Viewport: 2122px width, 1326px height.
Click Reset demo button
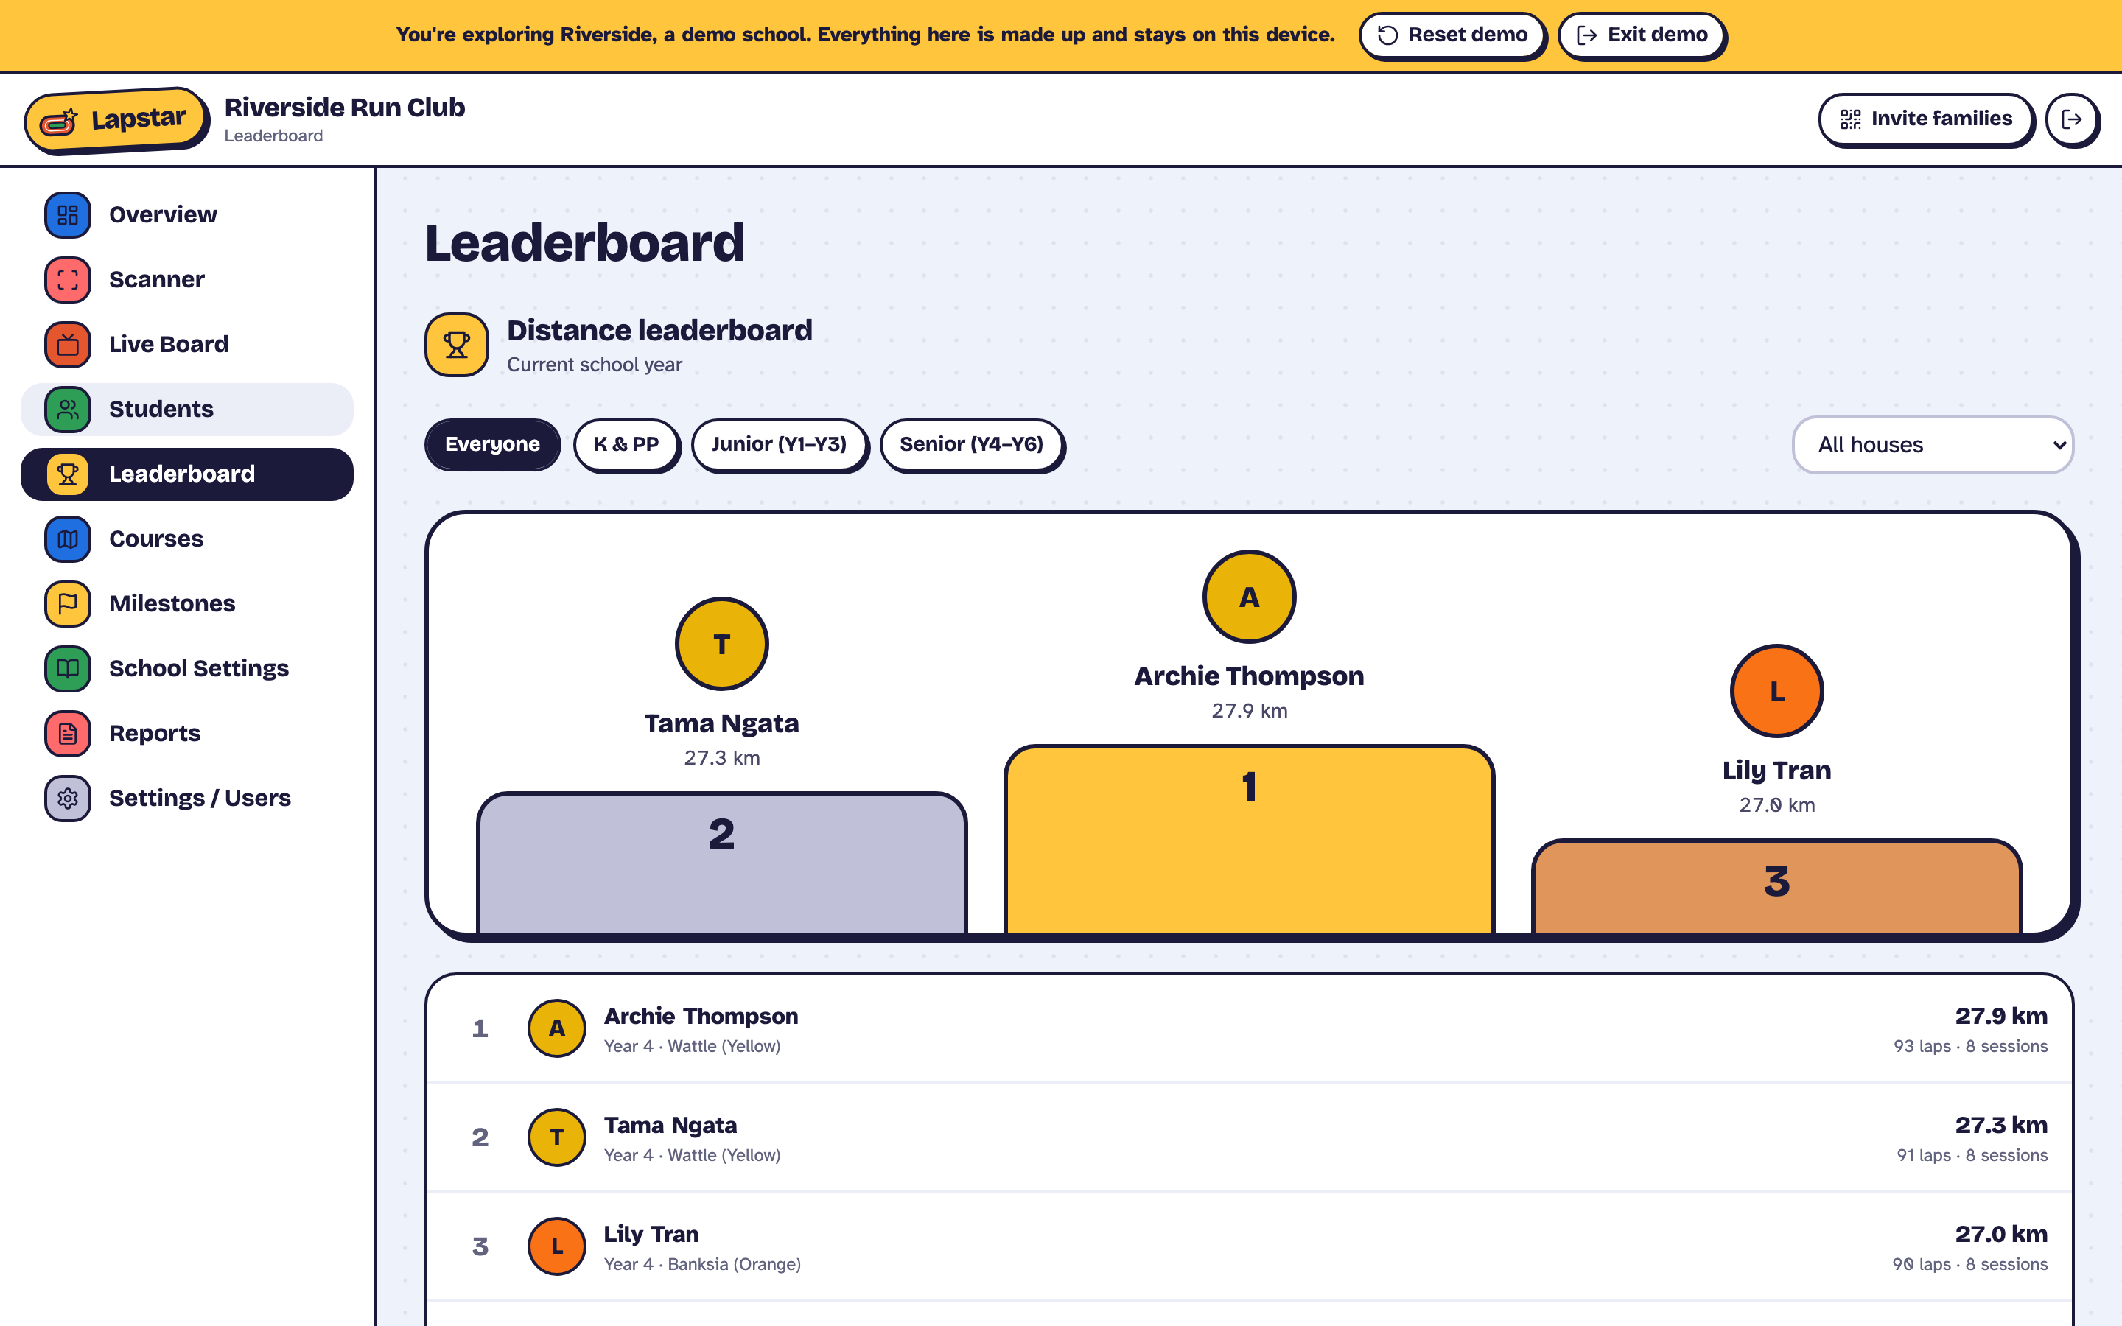point(1452,35)
